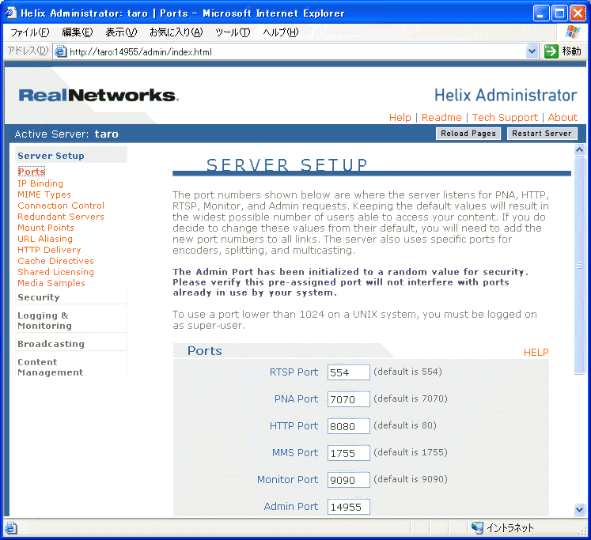This screenshot has width=591, height=540.
Task: Click the Windows flag logo in menu bar
Action: [573, 32]
